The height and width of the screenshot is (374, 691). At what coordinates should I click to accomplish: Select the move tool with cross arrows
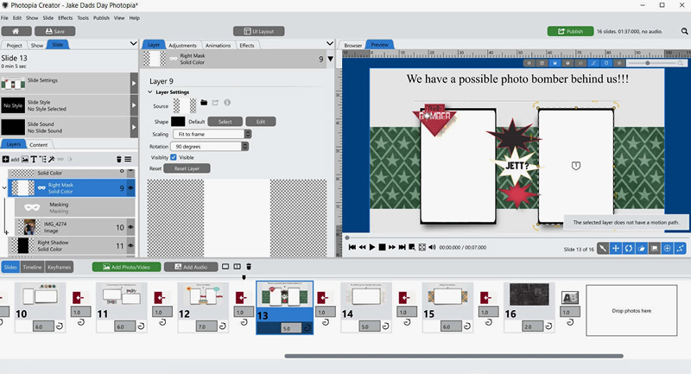click(x=616, y=249)
